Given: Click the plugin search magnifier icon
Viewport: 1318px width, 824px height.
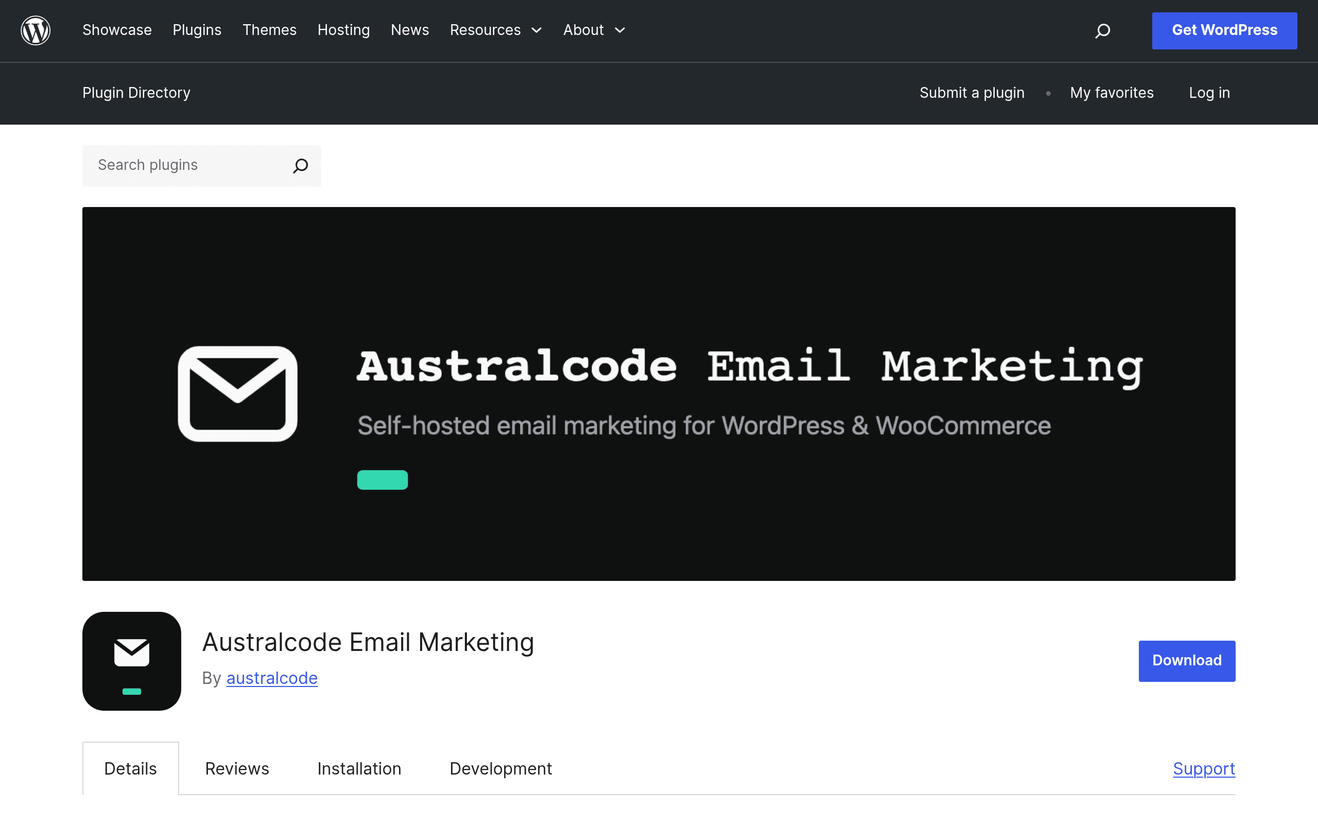Looking at the screenshot, I should coord(301,166).
